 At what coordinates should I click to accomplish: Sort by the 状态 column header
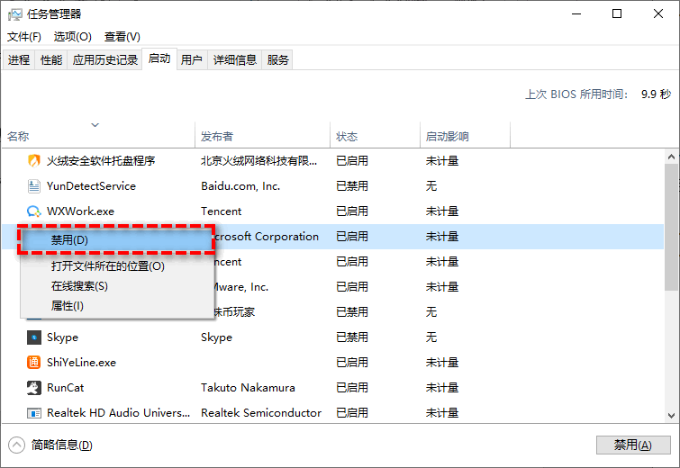[x=376, y=136]
